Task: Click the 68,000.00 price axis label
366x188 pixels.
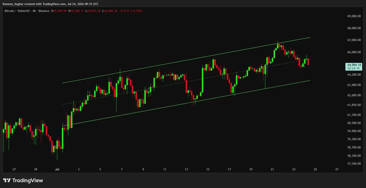Action: pyautogui.click(x=354, y=28)
